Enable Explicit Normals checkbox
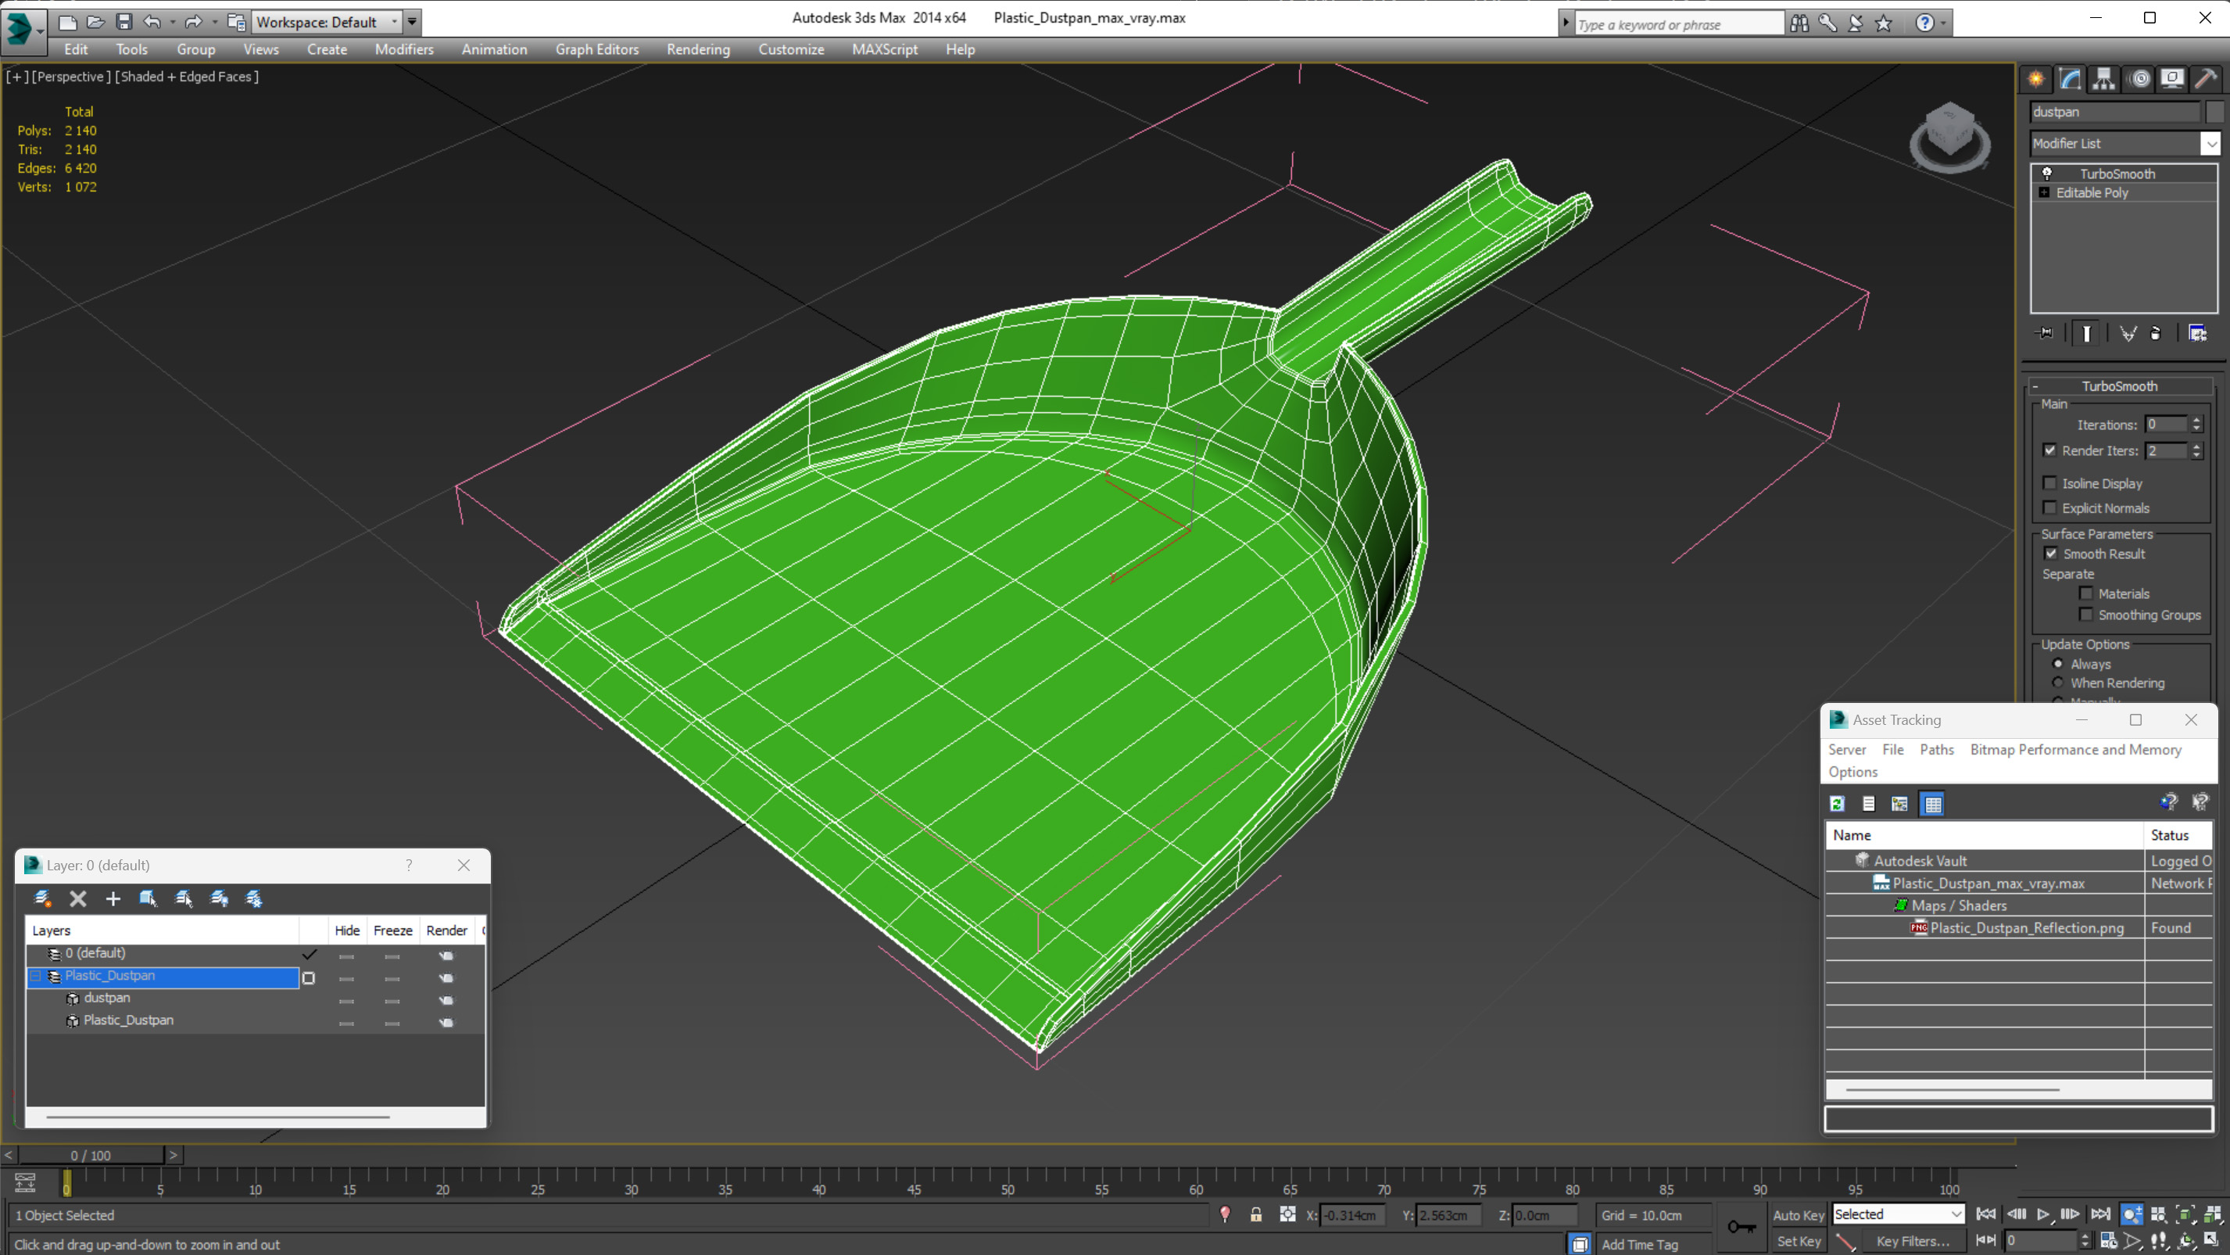Viewport: 2230px width, 1255px height. tap(2049, 507)
